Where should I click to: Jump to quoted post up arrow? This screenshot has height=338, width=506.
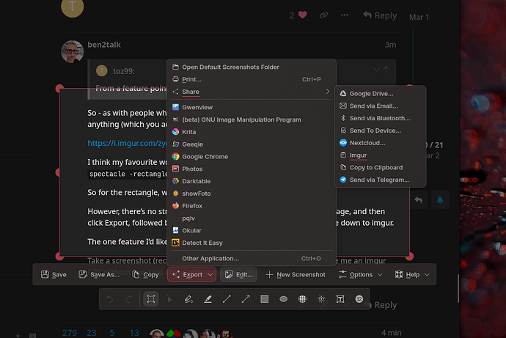[386, 70]
